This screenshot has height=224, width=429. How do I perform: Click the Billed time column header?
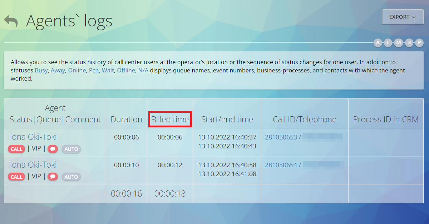pyautogui.click(x=170, y=119)
